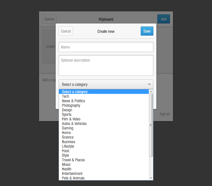Screen dimensions: 212x186
Task: Select Home category
Action: point(104,132)
